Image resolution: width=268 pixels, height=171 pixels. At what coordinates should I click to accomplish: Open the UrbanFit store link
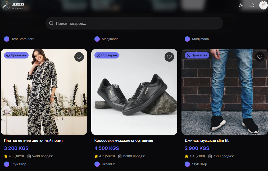pos(108,164)
